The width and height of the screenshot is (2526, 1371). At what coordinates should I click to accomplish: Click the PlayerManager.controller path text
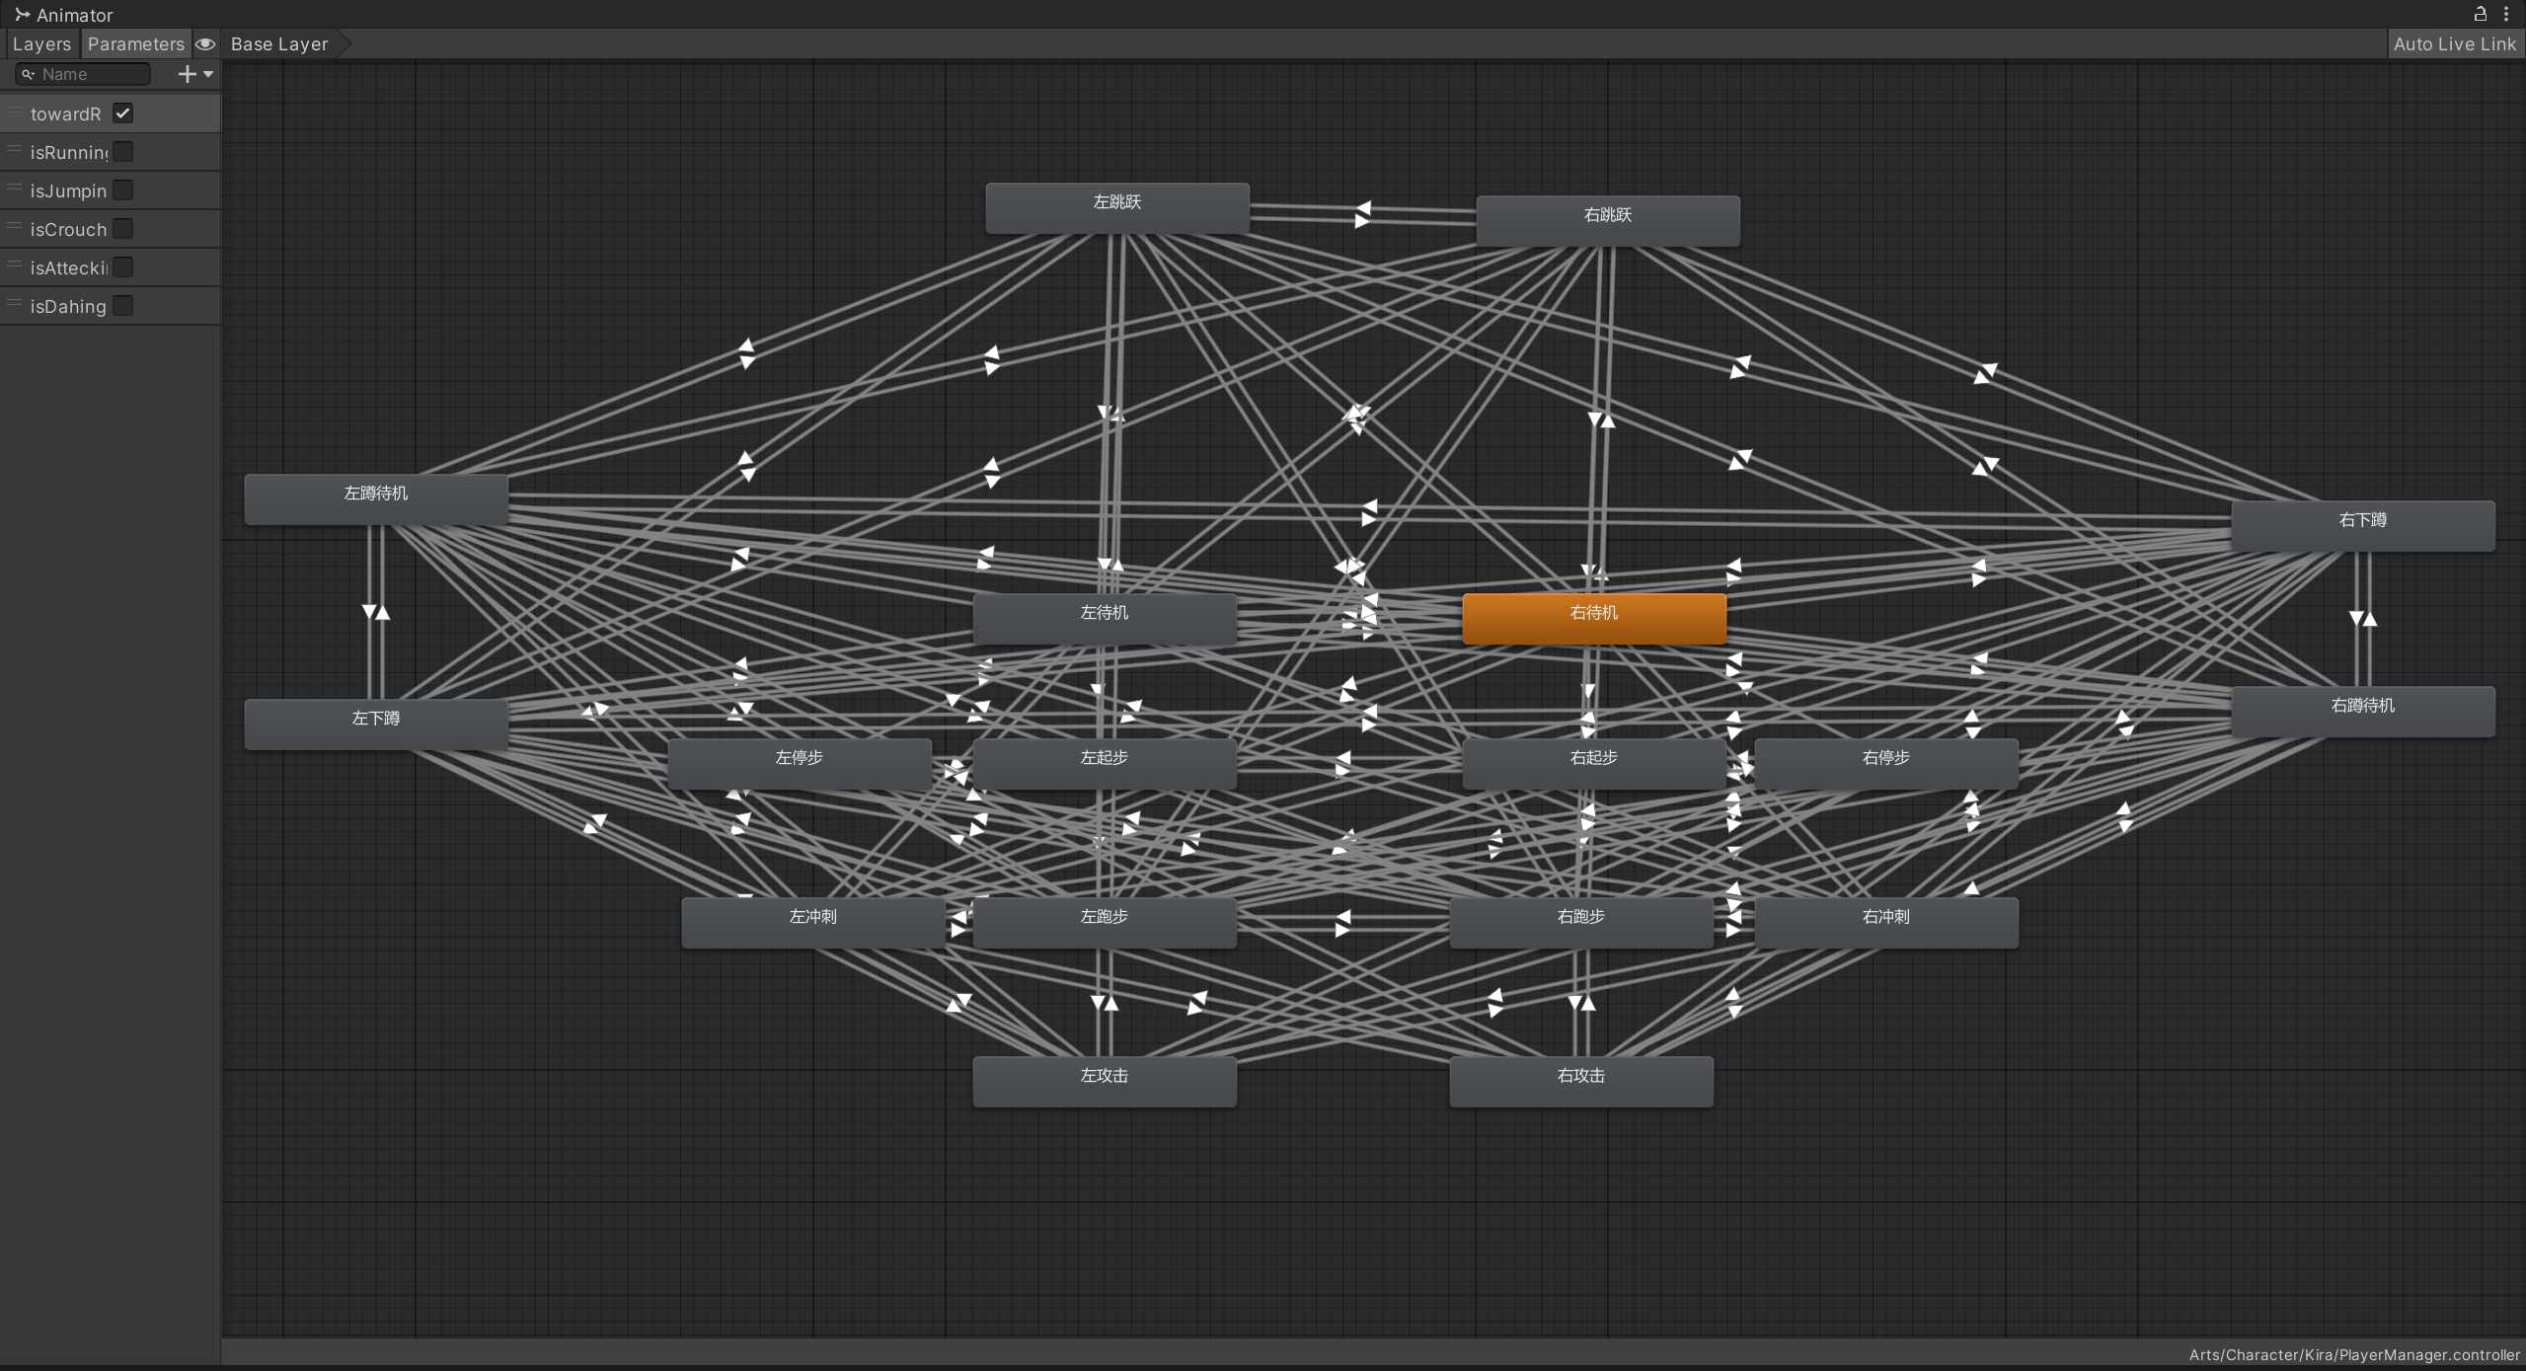[2354, 1354]
